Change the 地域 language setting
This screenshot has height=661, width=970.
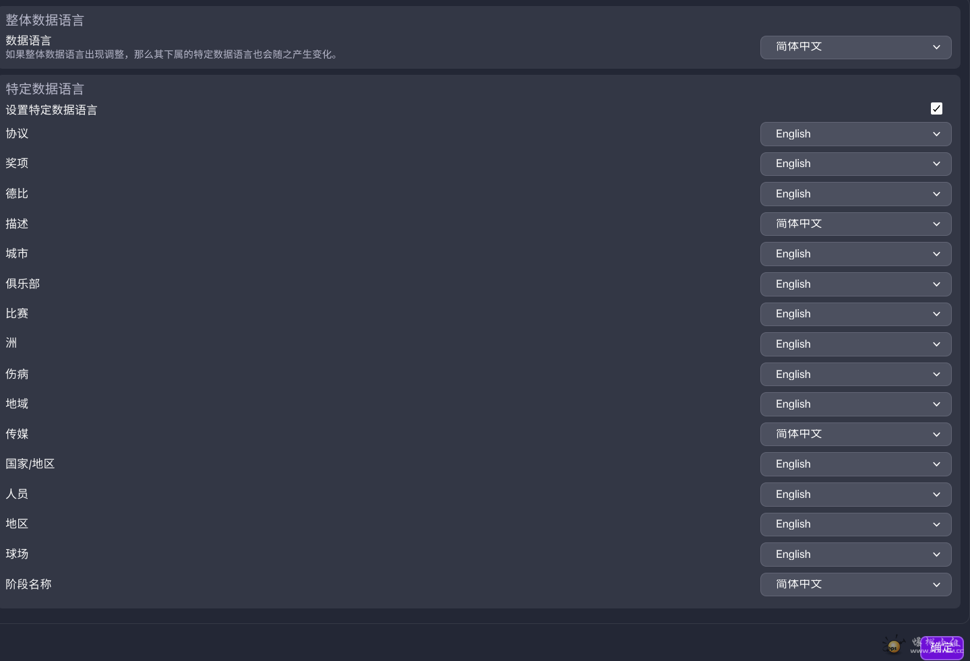[855, 404]
